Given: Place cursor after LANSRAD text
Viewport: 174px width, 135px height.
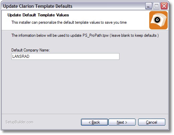Looking at the screenshot, I should (x=30, y=56).
